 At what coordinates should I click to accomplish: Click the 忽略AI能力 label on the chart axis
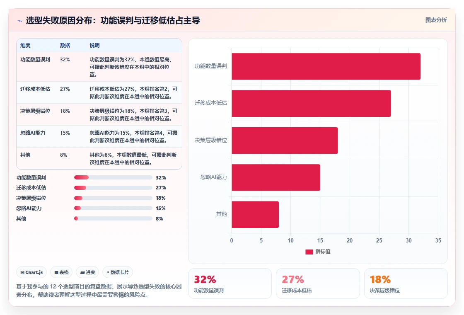tap(214, 177)
